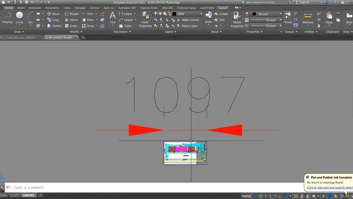Click the Group tool
Image resolution: width=353 pixels, height=199 pixels.
[288, 18]
